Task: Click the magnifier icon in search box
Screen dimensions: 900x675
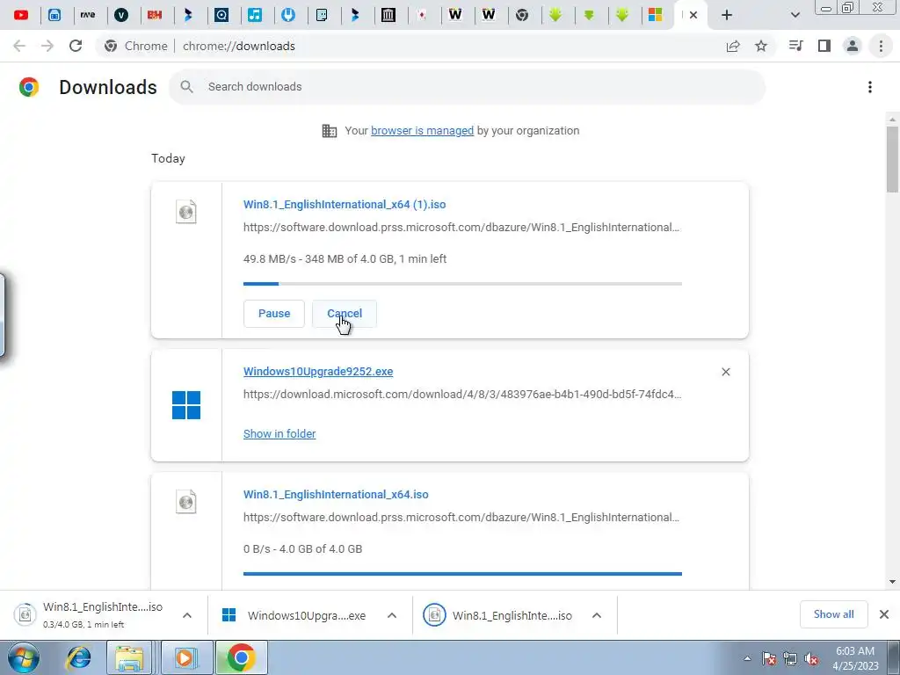Action: (x=186, y=87)
